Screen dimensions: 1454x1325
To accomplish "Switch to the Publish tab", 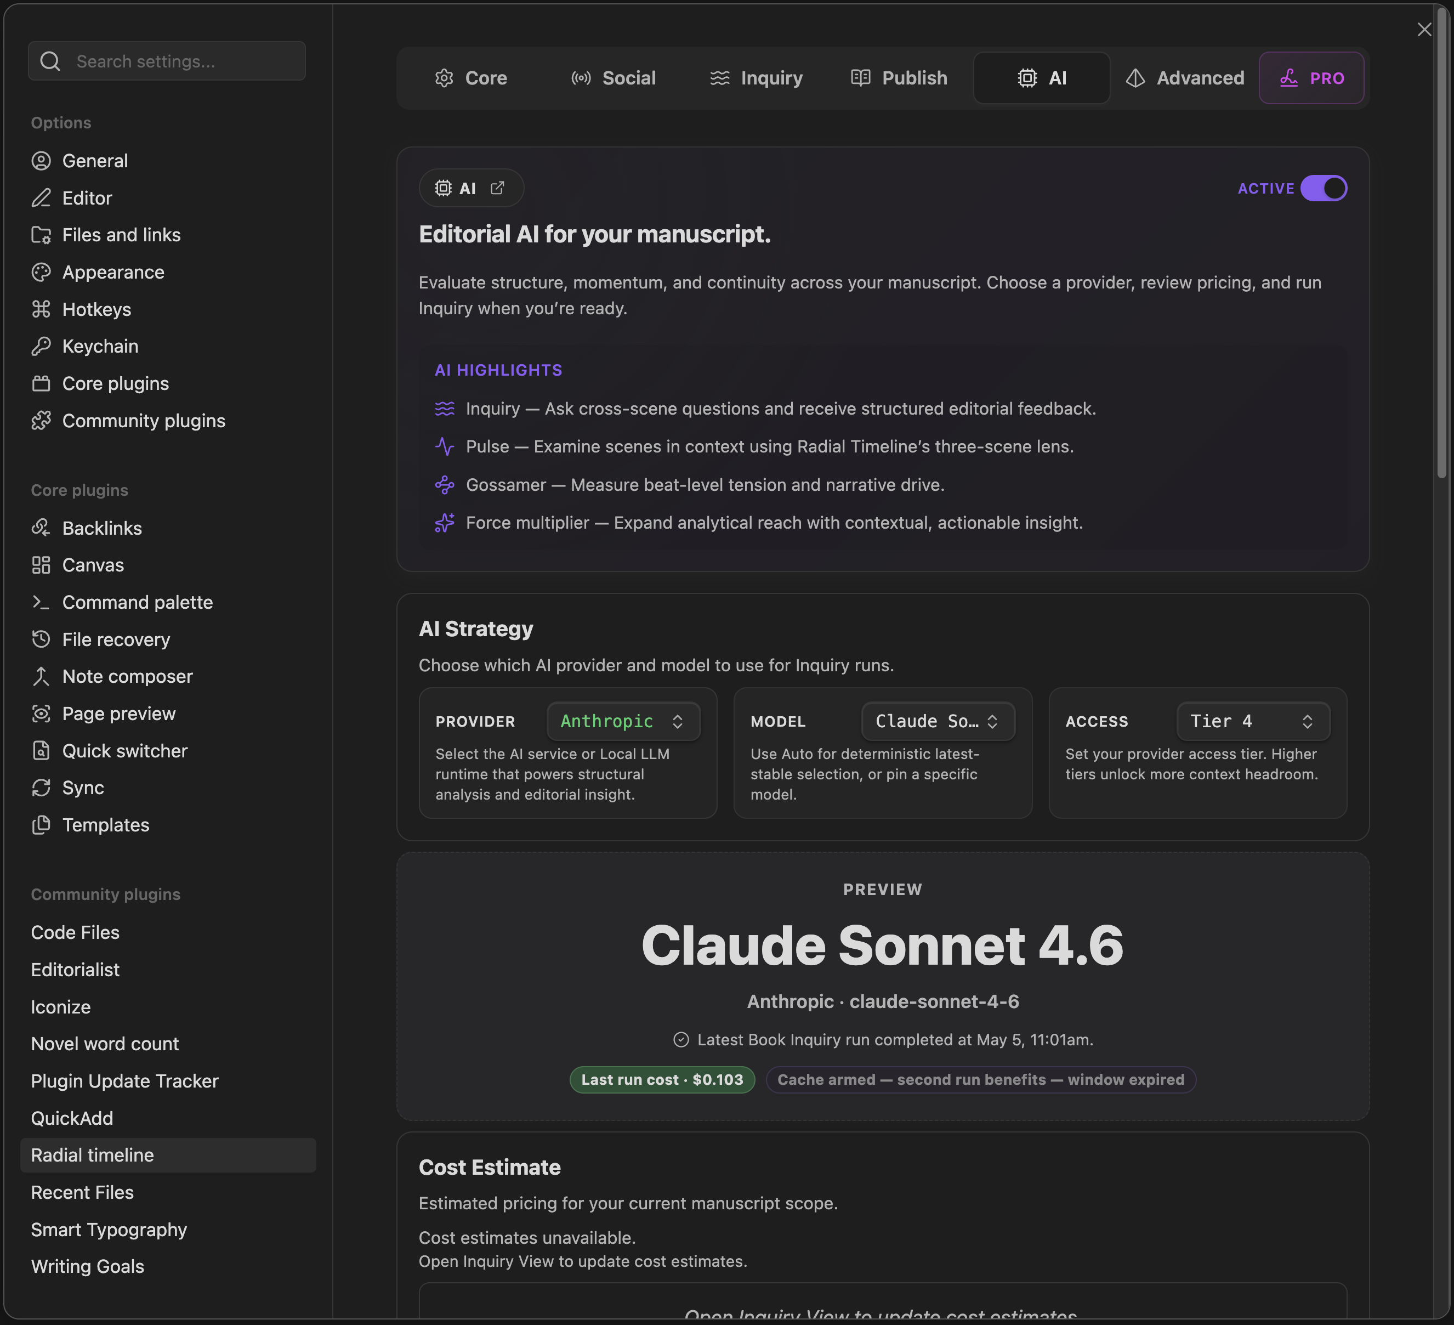I will click(899, 78).
